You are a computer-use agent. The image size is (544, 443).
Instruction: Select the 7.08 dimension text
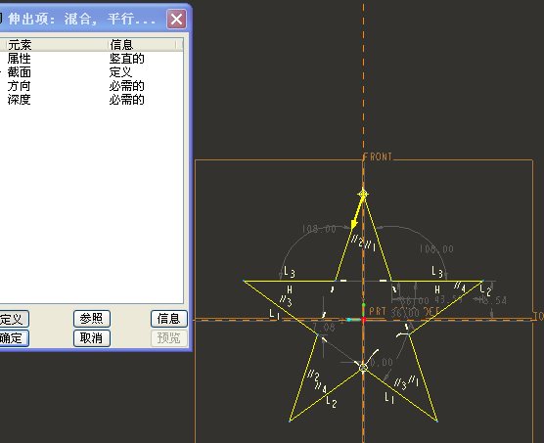tap(323, 327)
